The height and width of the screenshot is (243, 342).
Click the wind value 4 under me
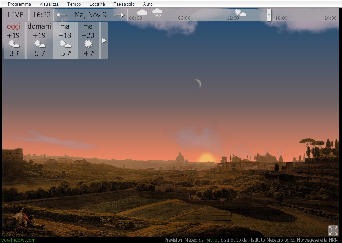click(x=86, y=53)
